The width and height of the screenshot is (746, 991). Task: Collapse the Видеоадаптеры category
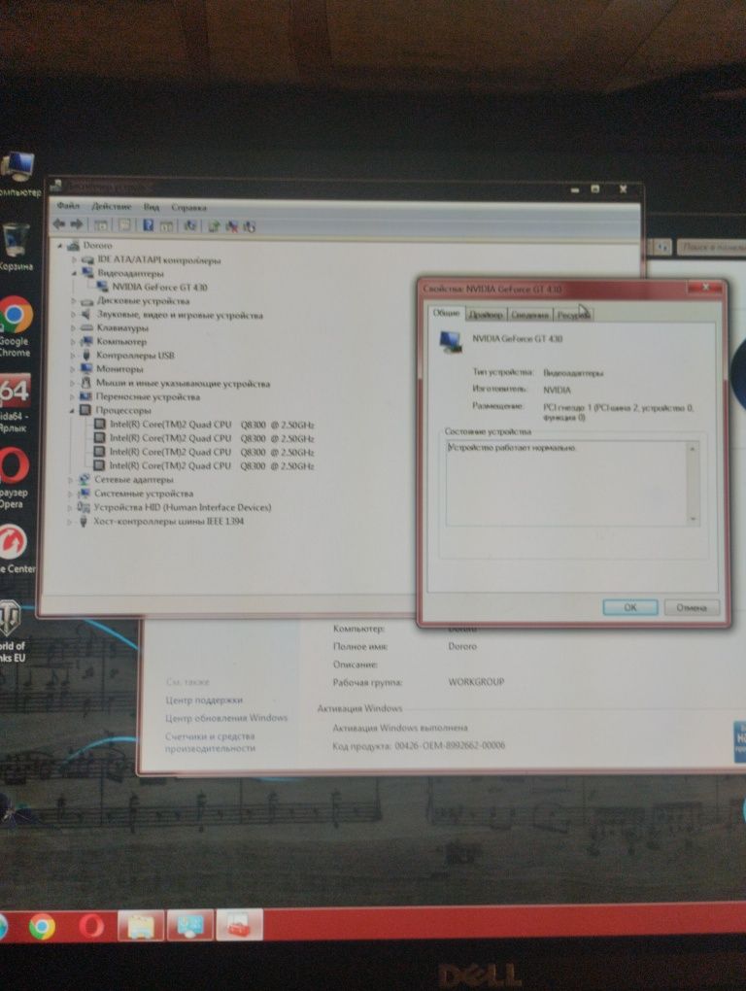point(75,273)
